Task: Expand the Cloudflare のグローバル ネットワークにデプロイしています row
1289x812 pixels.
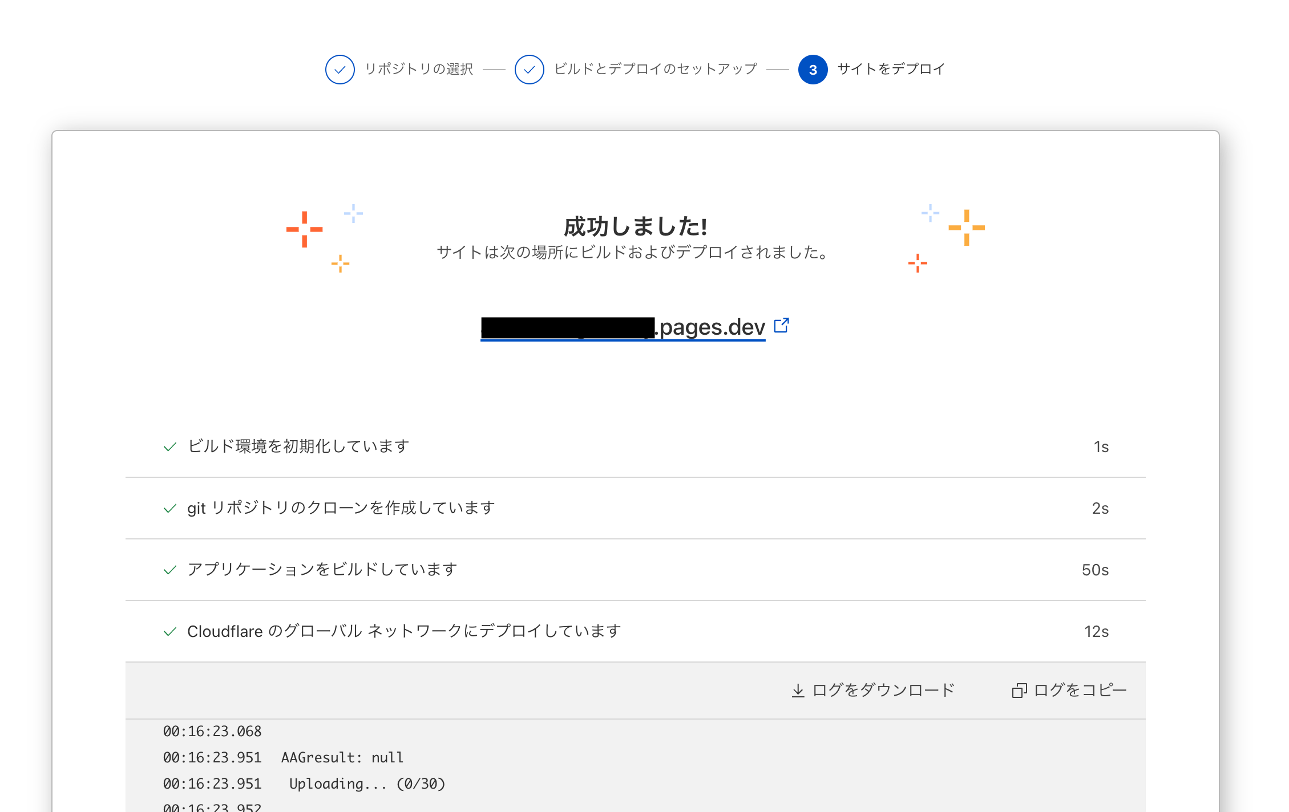Action: pos(635,631)
